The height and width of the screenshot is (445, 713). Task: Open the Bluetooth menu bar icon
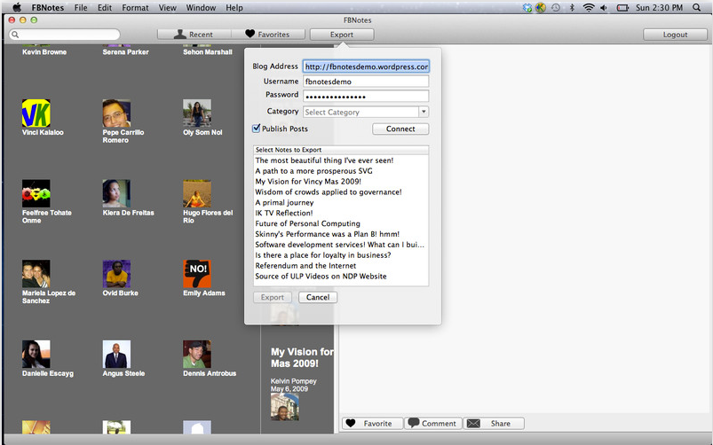point(573,7)
